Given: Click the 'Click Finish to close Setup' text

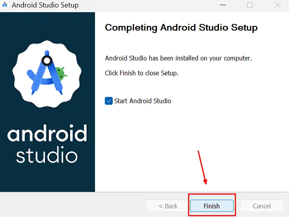Looking at the screenshot, I should tap(141, 73).
